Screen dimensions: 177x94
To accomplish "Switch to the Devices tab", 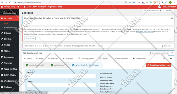I will 103,58.
